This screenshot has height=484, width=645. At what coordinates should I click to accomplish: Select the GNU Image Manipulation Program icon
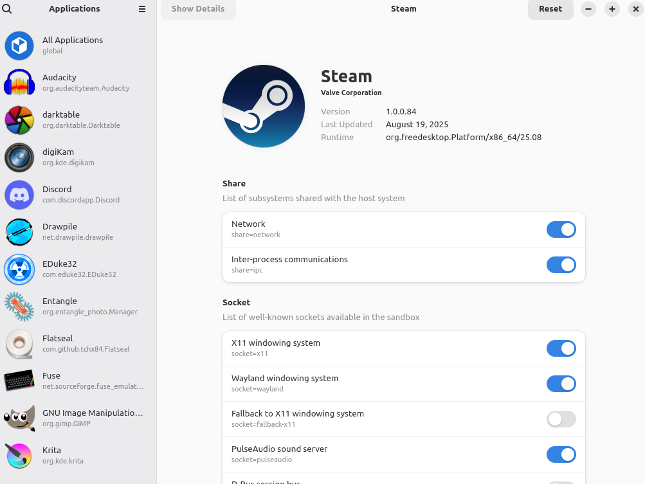(x=19, y=418)
